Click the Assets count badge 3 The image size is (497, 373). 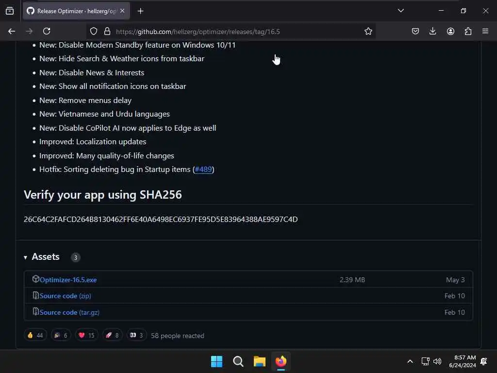coord(75,257)
